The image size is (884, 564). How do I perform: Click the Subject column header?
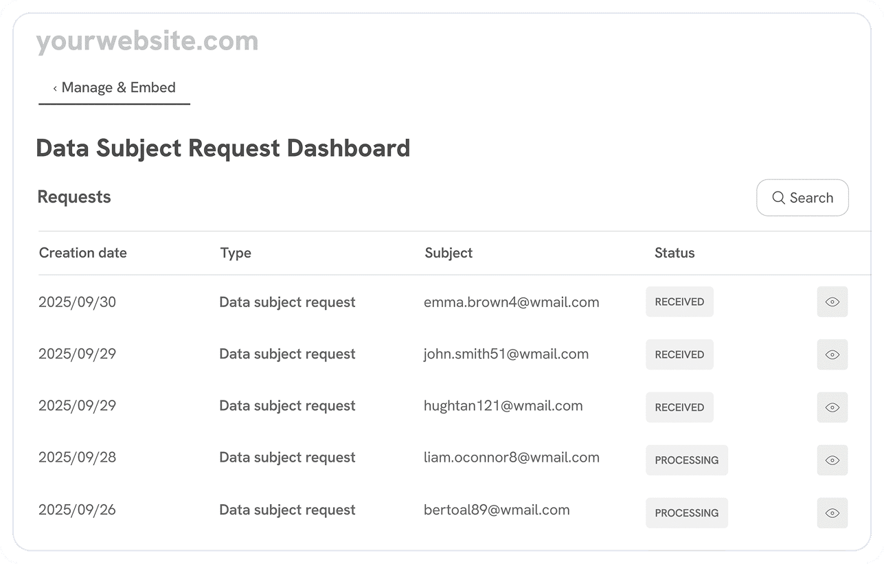click(449, 253)
